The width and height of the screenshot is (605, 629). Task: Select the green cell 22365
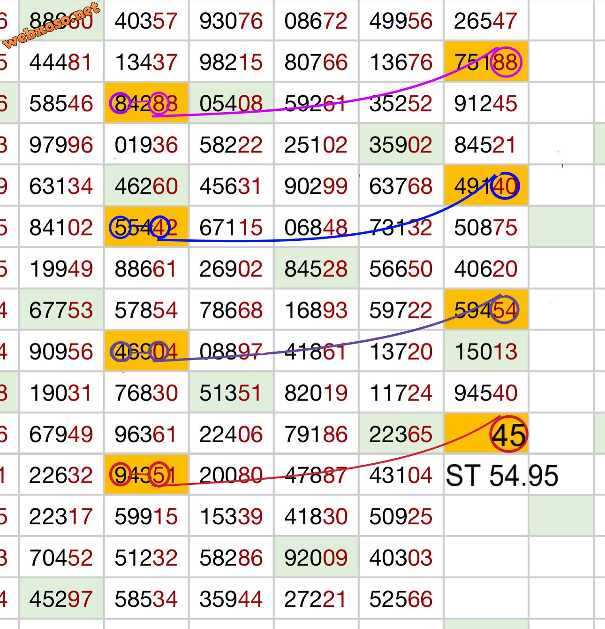point(401,433)
